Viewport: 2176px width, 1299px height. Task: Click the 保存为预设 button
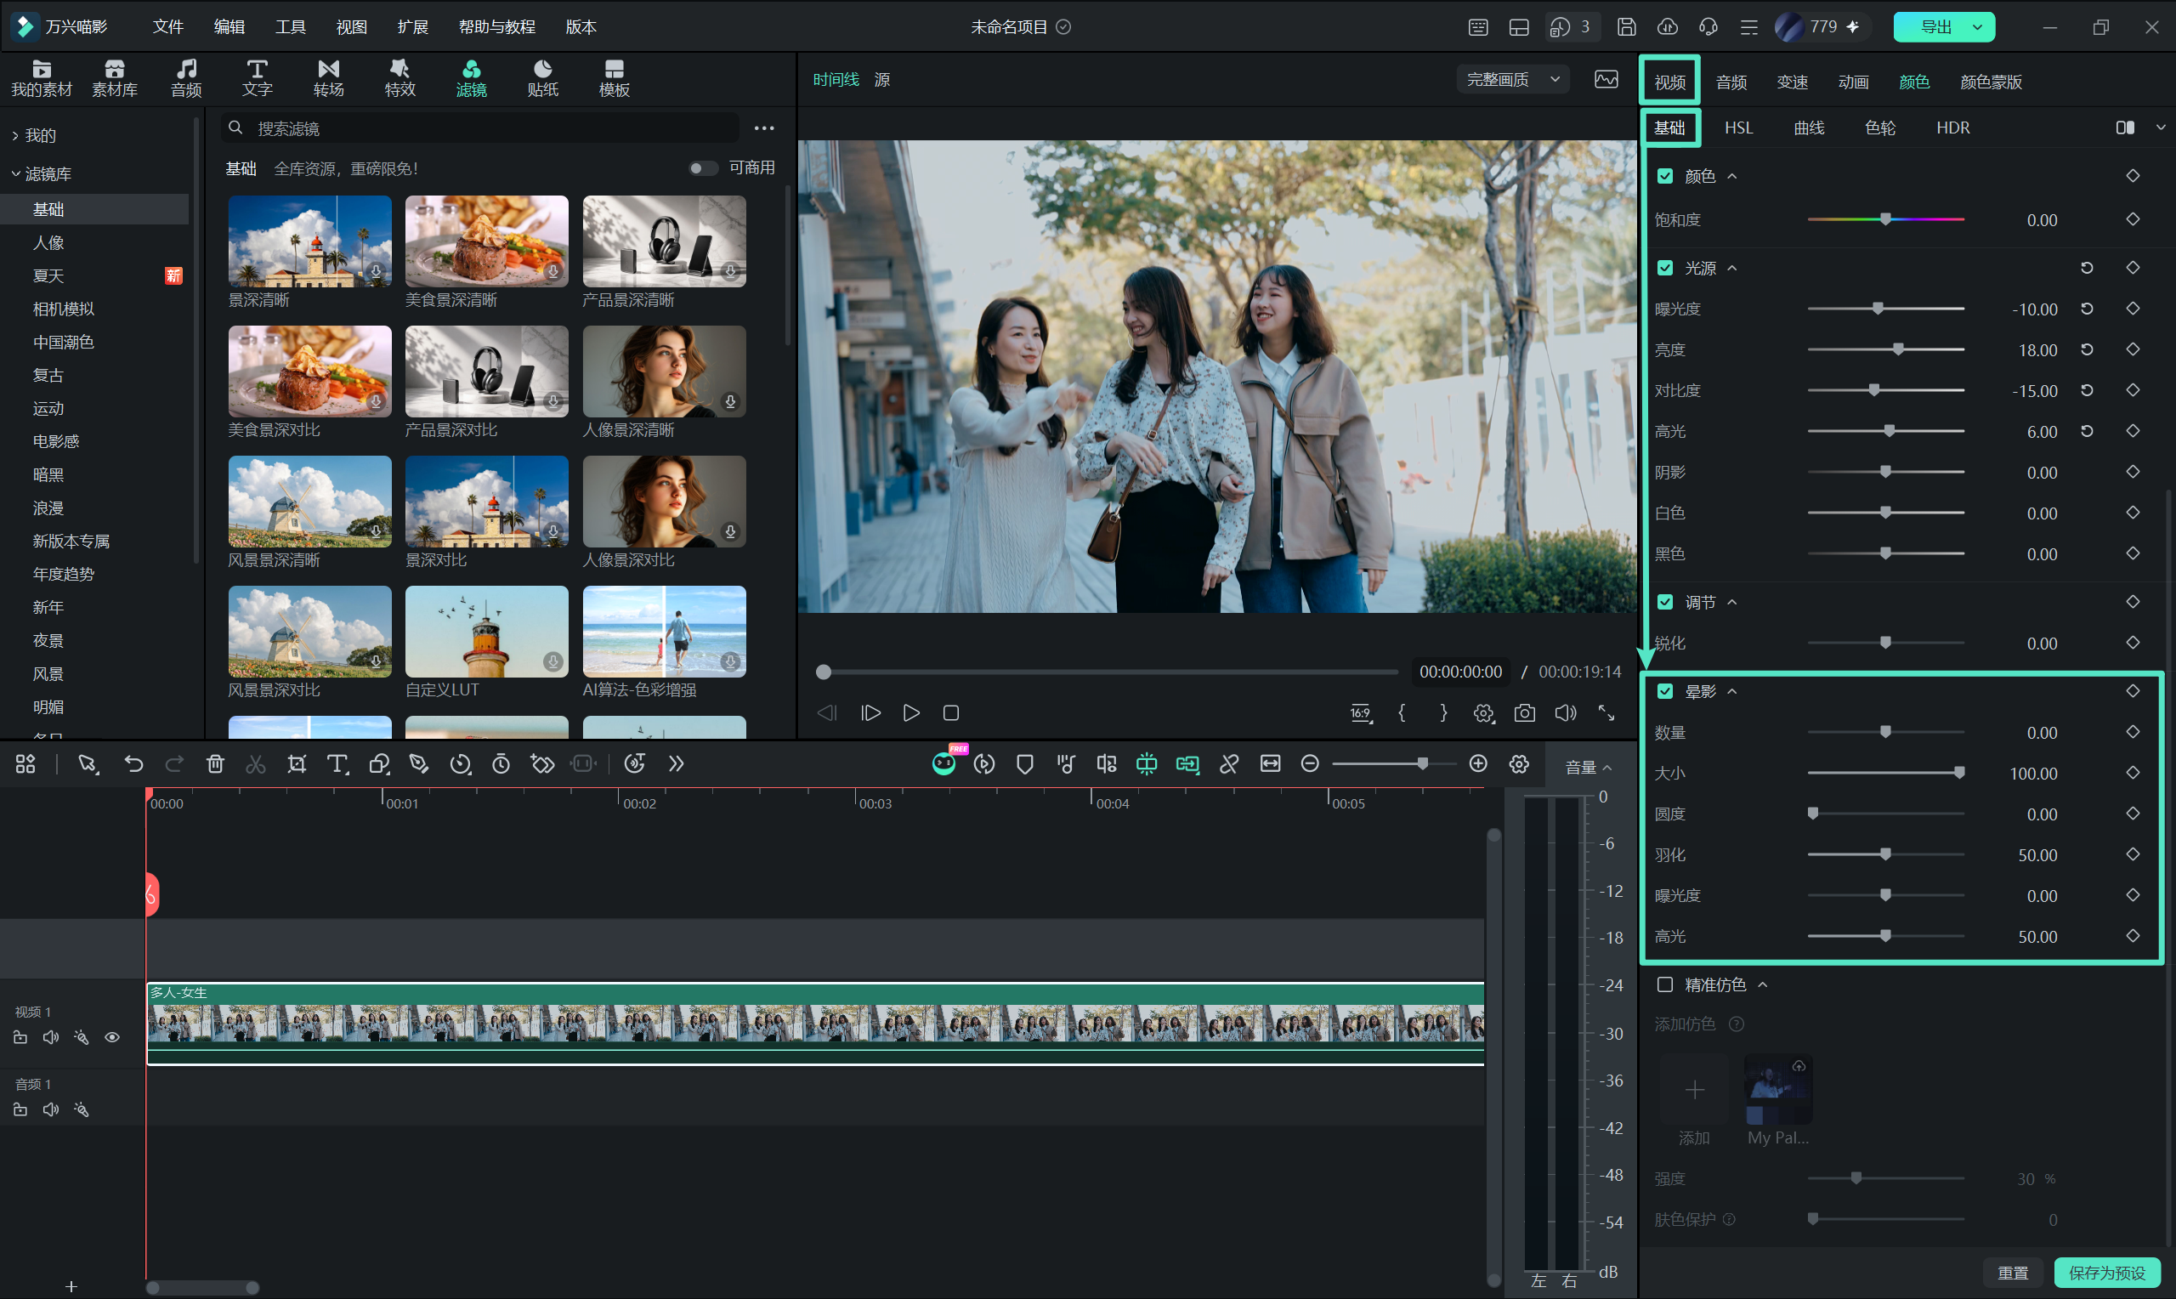point(2106,1272)
